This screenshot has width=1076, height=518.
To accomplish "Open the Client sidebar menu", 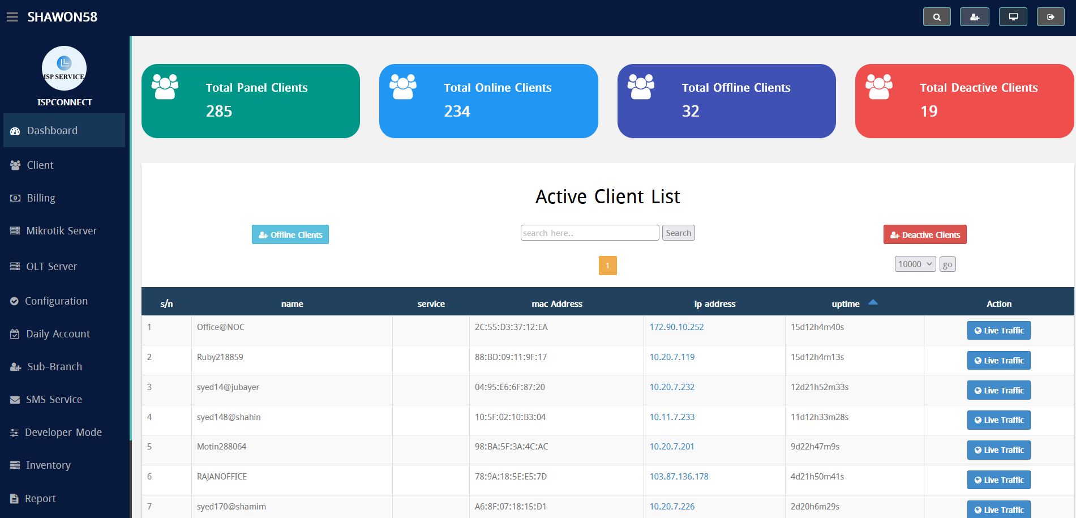I will [64, 165].
